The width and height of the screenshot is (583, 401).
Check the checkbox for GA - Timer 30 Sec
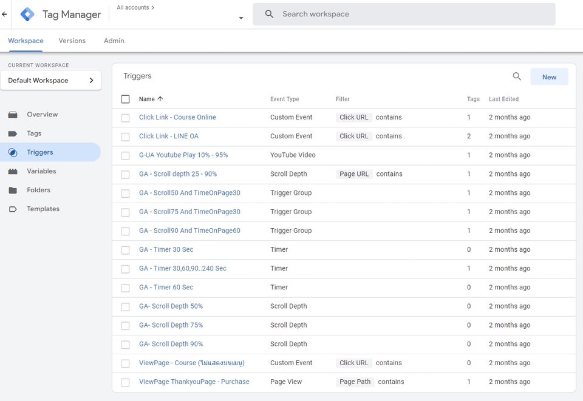[125, 249]
